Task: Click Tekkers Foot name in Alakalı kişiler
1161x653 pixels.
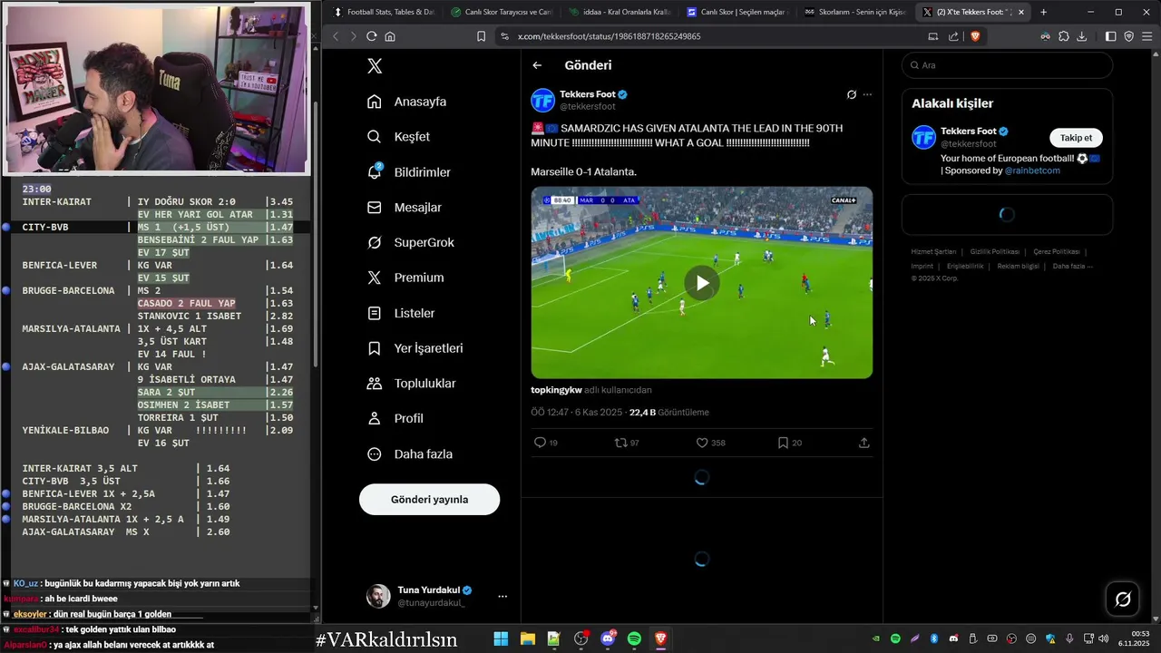Action: [x=968, y=131]
